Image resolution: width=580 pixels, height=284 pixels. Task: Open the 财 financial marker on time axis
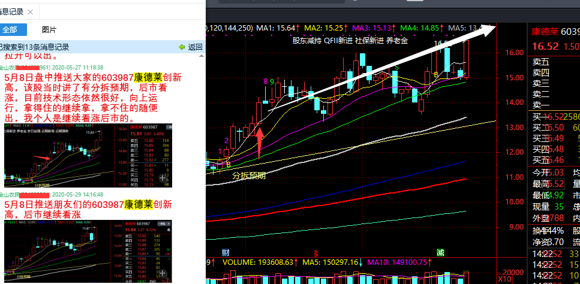tap(226, 253)
